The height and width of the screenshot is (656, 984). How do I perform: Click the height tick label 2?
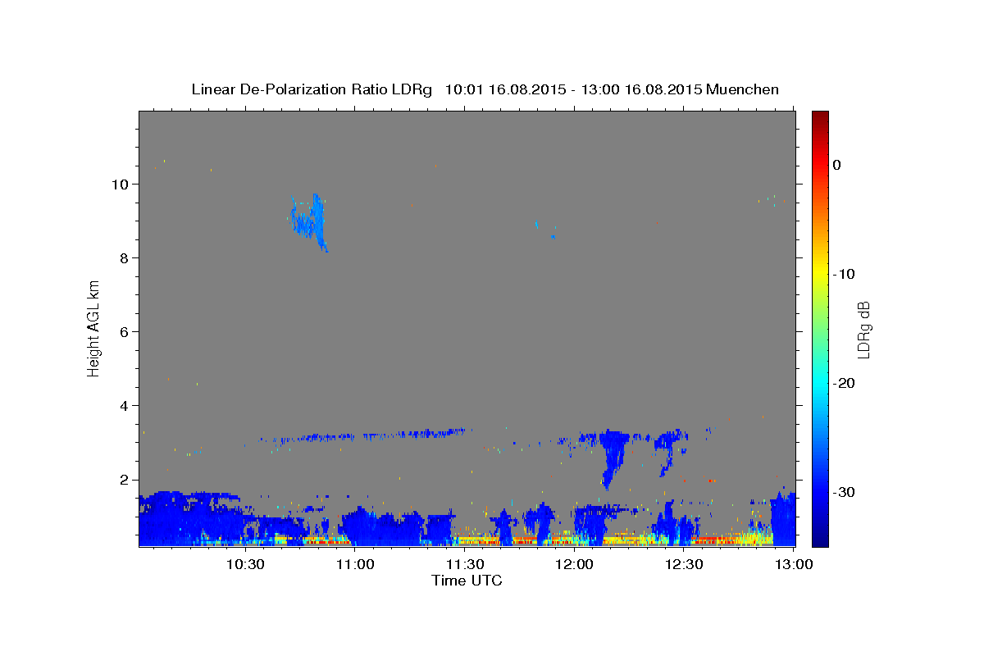[x=125, y=479]
